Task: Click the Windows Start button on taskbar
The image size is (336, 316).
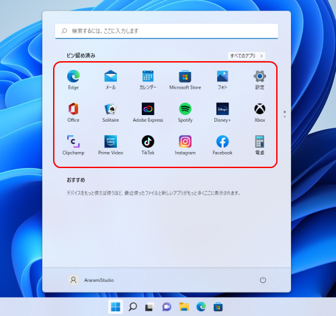Action: 116,307
